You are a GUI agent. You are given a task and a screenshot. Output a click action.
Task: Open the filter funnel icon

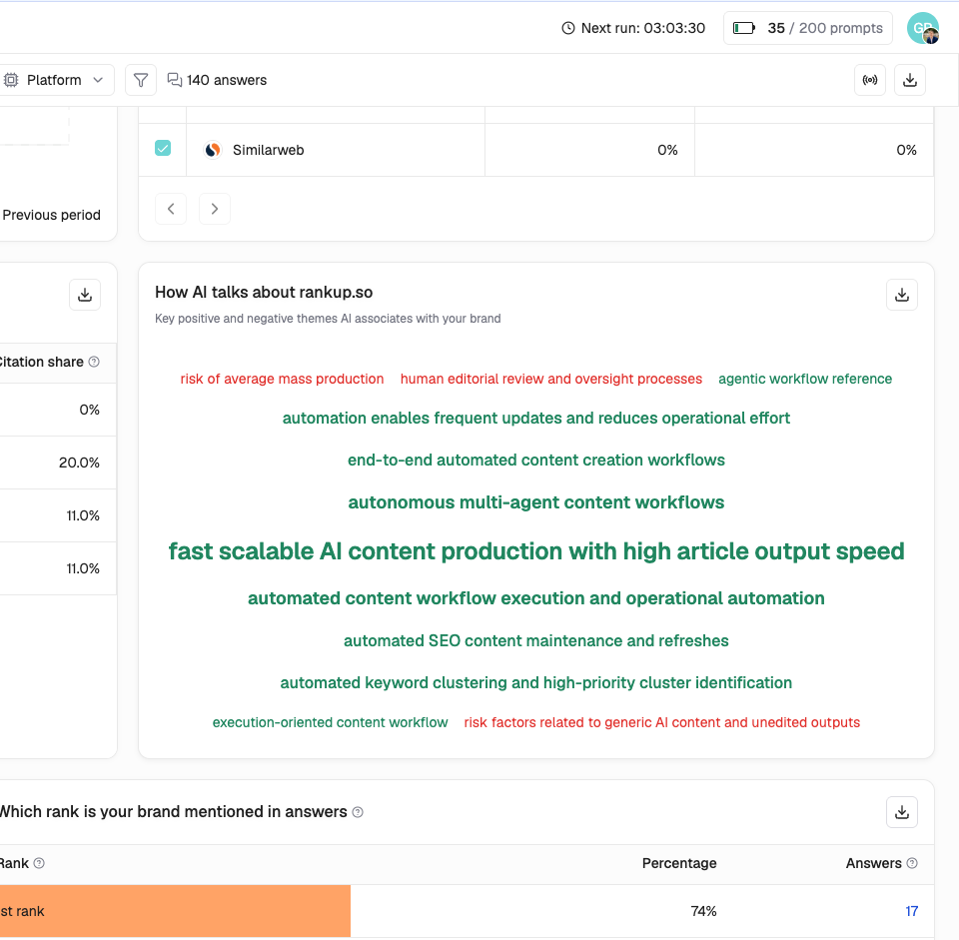point(141,80)
